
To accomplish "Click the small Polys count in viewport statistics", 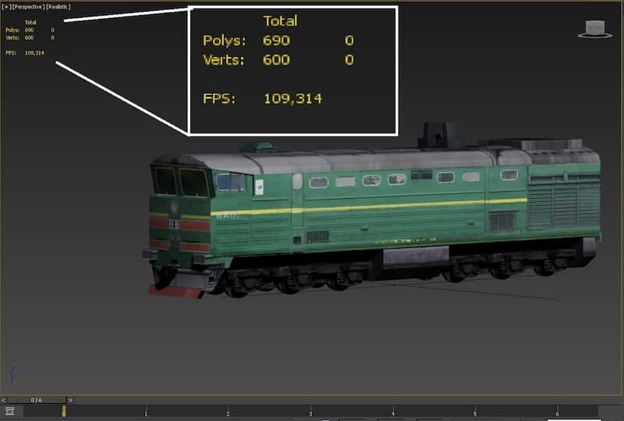I will (29, 30).
